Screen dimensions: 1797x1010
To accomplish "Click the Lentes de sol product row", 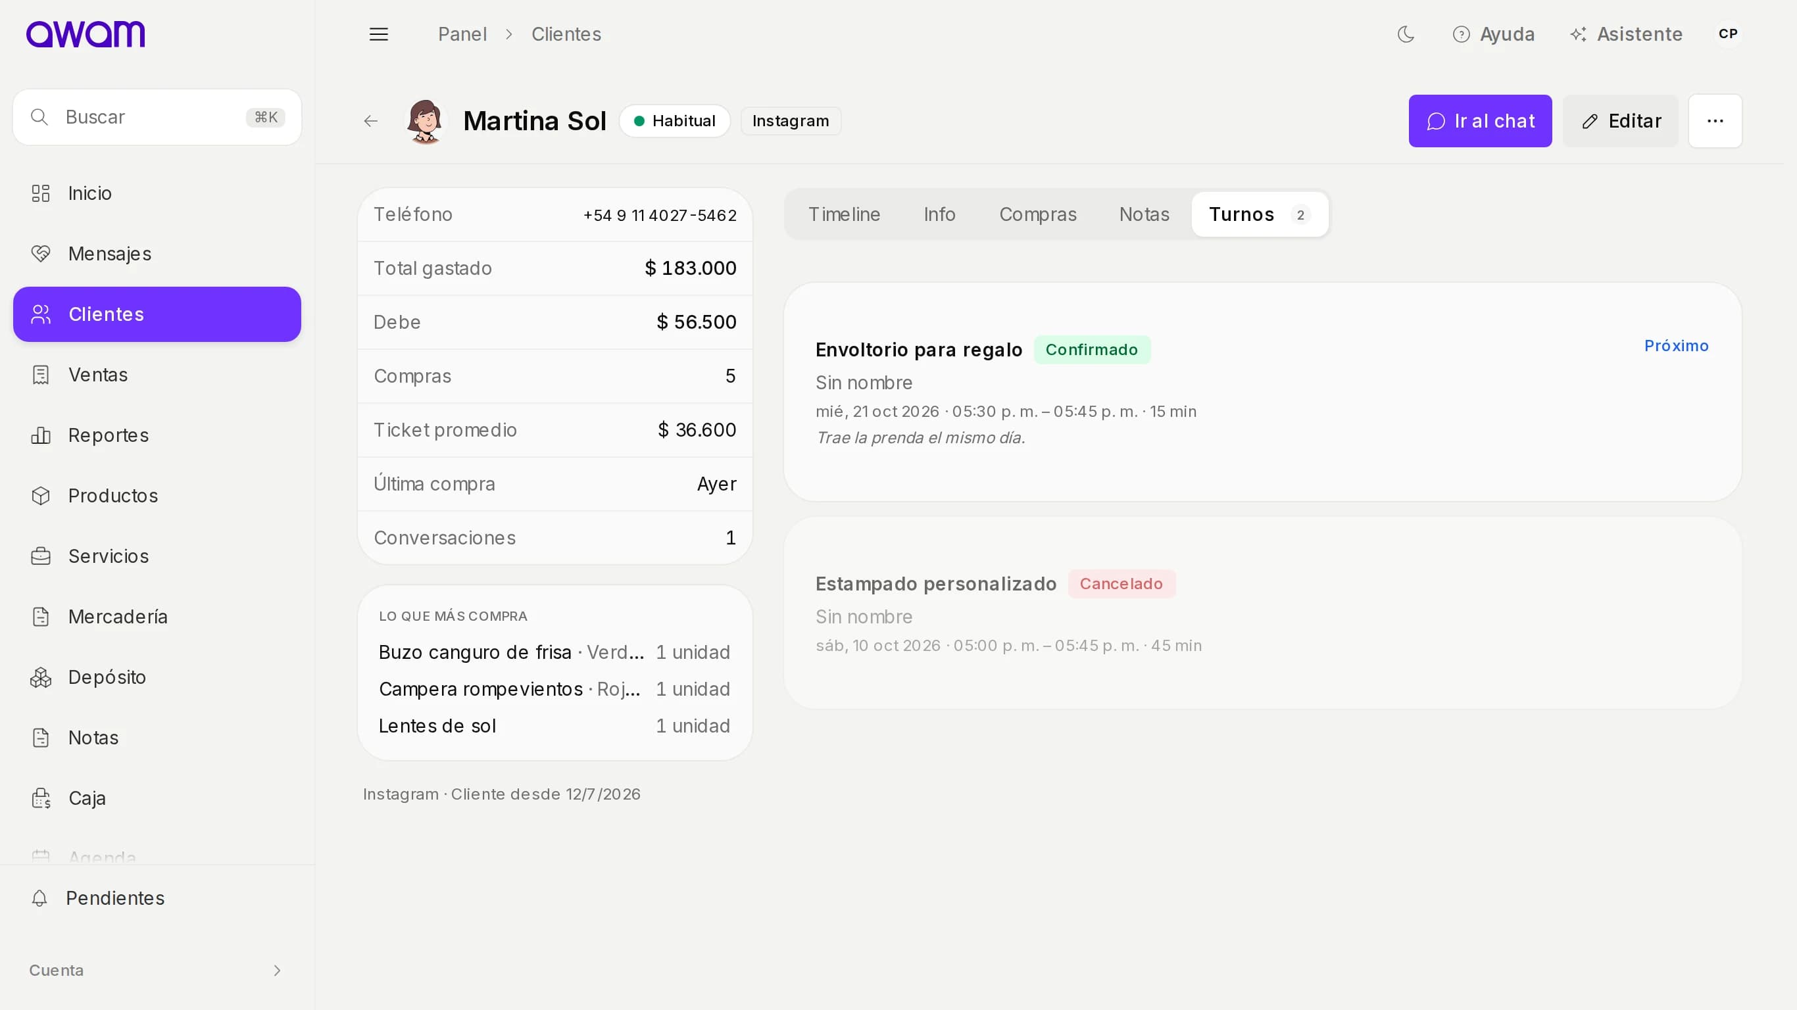I will point(554,726).
